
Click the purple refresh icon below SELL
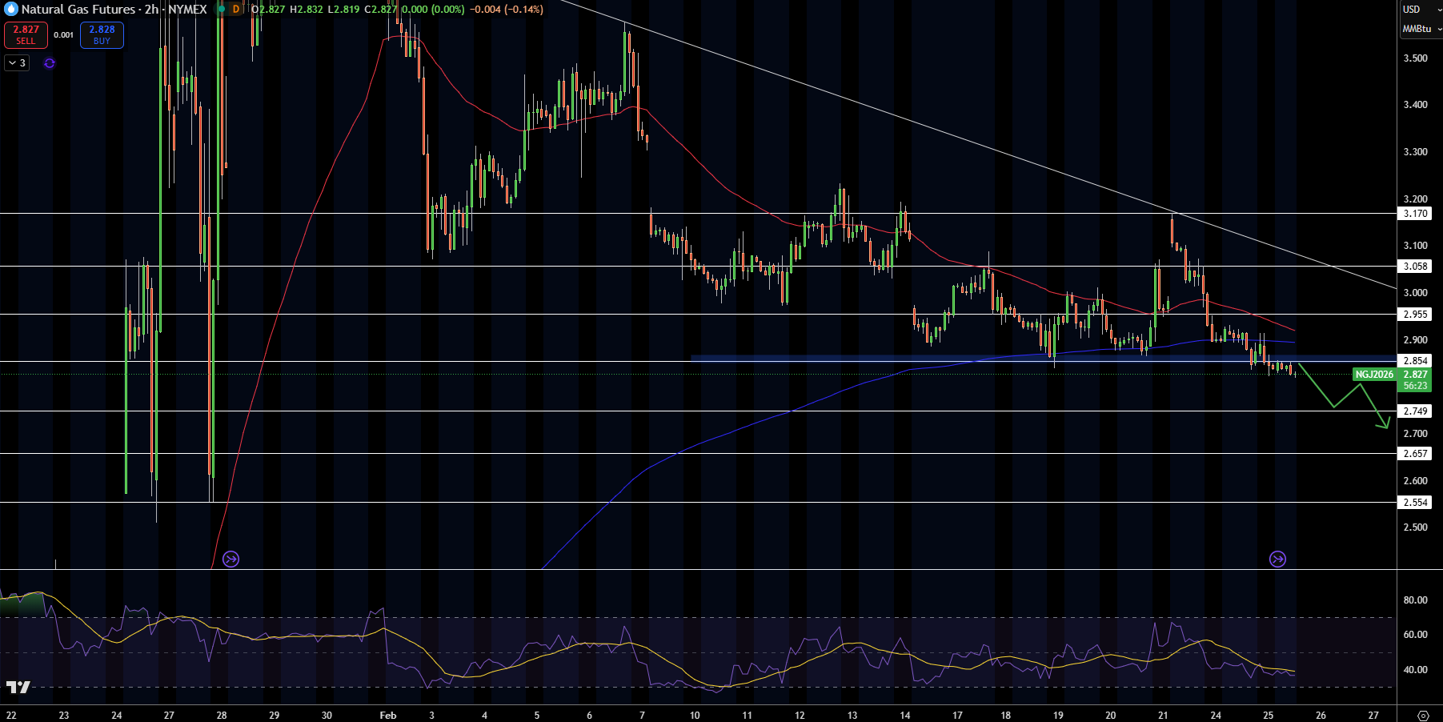pos(50,63)
